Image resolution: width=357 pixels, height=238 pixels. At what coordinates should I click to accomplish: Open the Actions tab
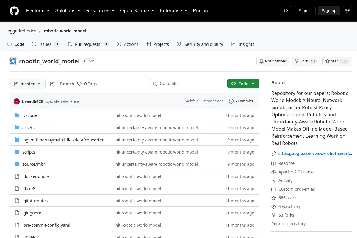click(x=128, y=44)
